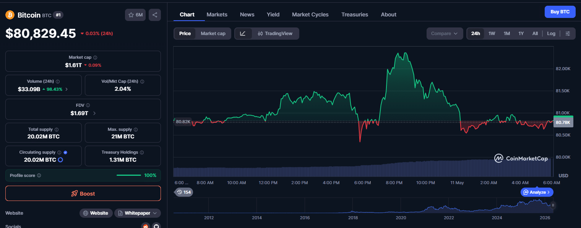Open the Yield tab
Screen dimensions: 581x228
[273, 14]
